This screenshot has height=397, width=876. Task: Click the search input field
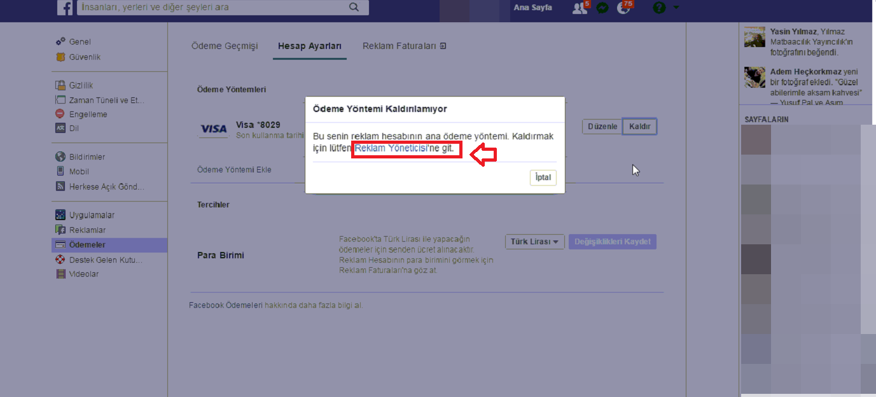pyautogui.click(x=213, y=8)
